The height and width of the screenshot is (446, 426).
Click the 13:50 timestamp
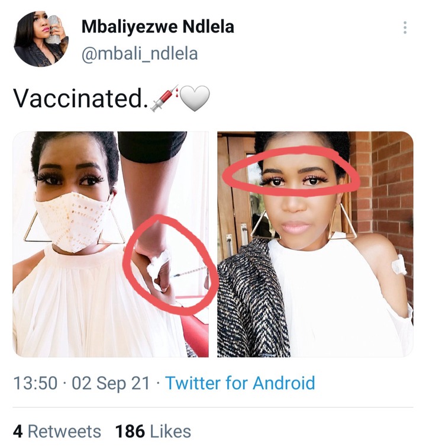[35, 383]
